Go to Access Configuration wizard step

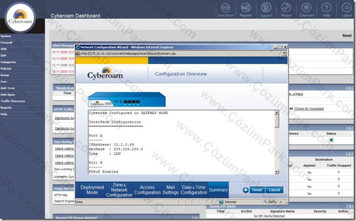(x=148, y=190)
